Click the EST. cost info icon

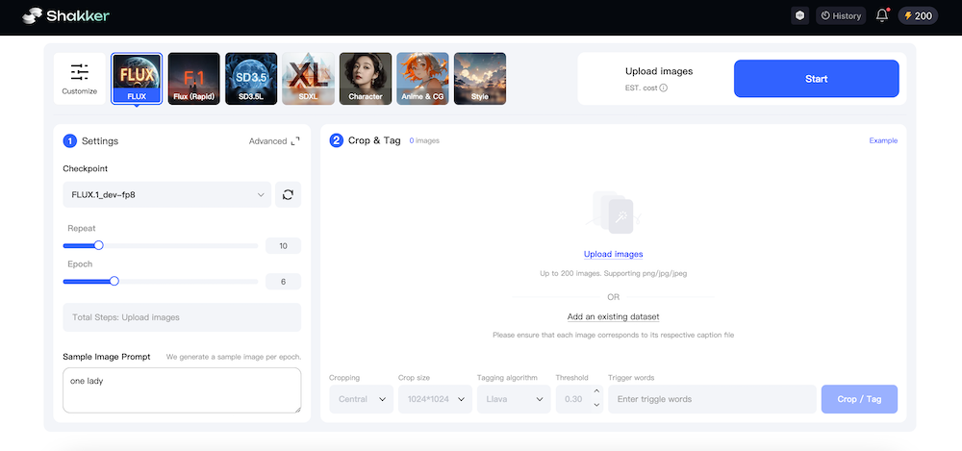(664, 88)
